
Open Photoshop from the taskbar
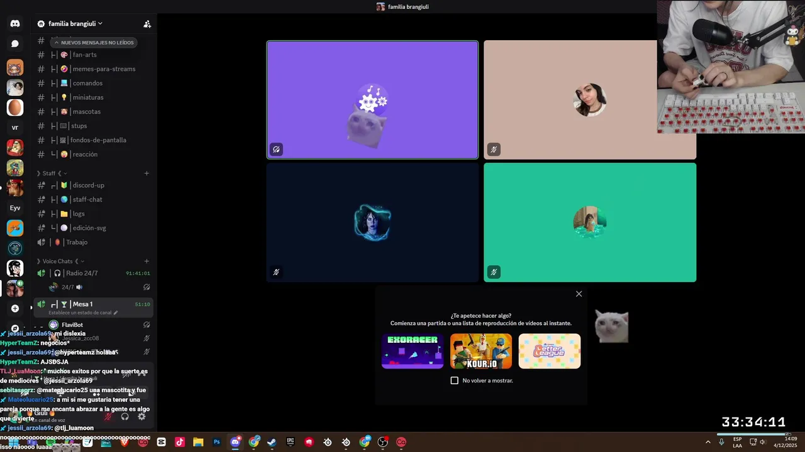coord(216,442)
